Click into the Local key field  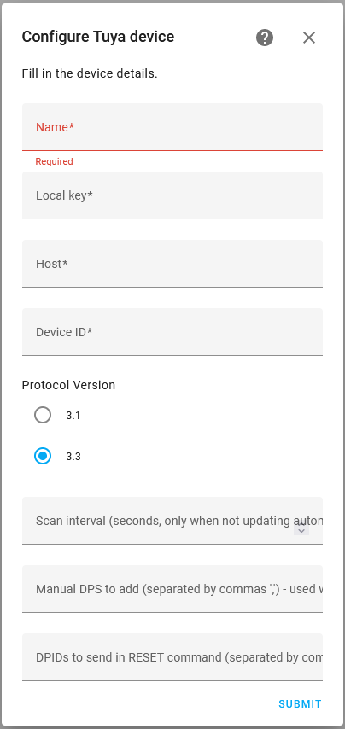[172, 195]
